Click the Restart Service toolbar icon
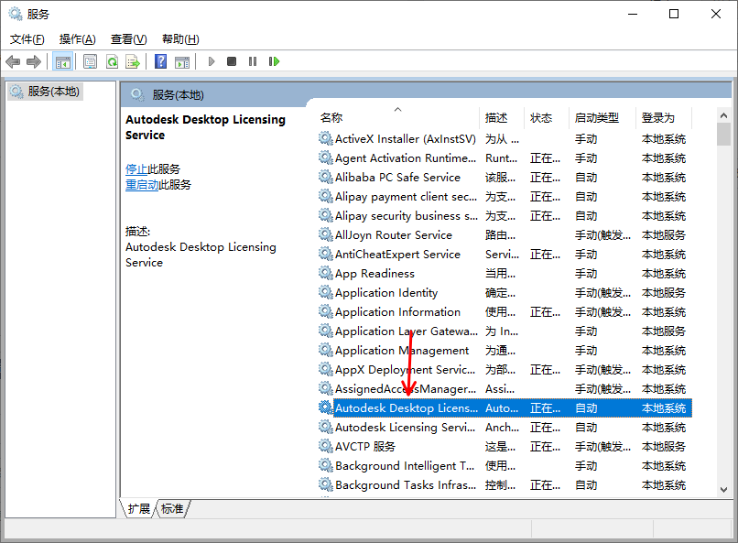The image size is (738, 543). [x=274, y=61]
